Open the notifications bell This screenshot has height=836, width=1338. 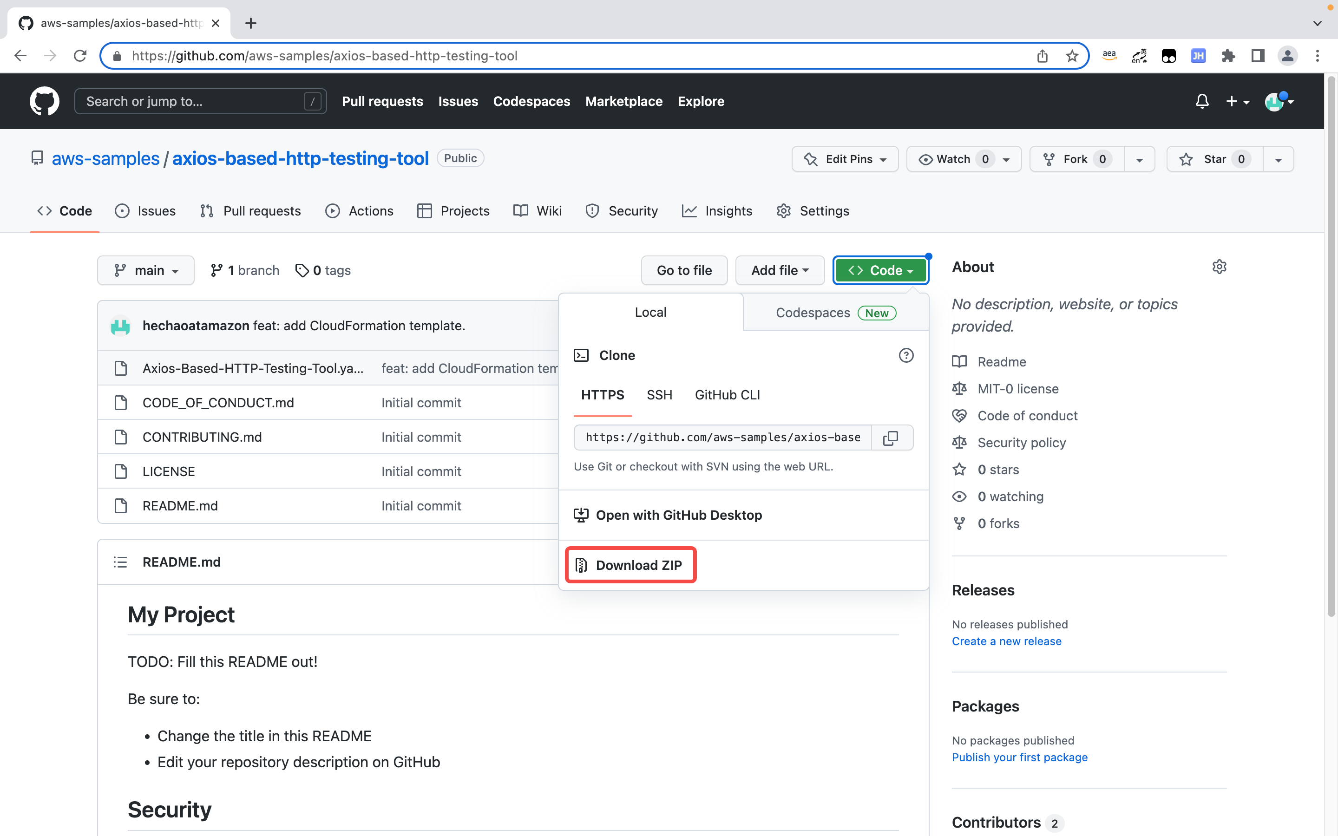coord(1202,101)
